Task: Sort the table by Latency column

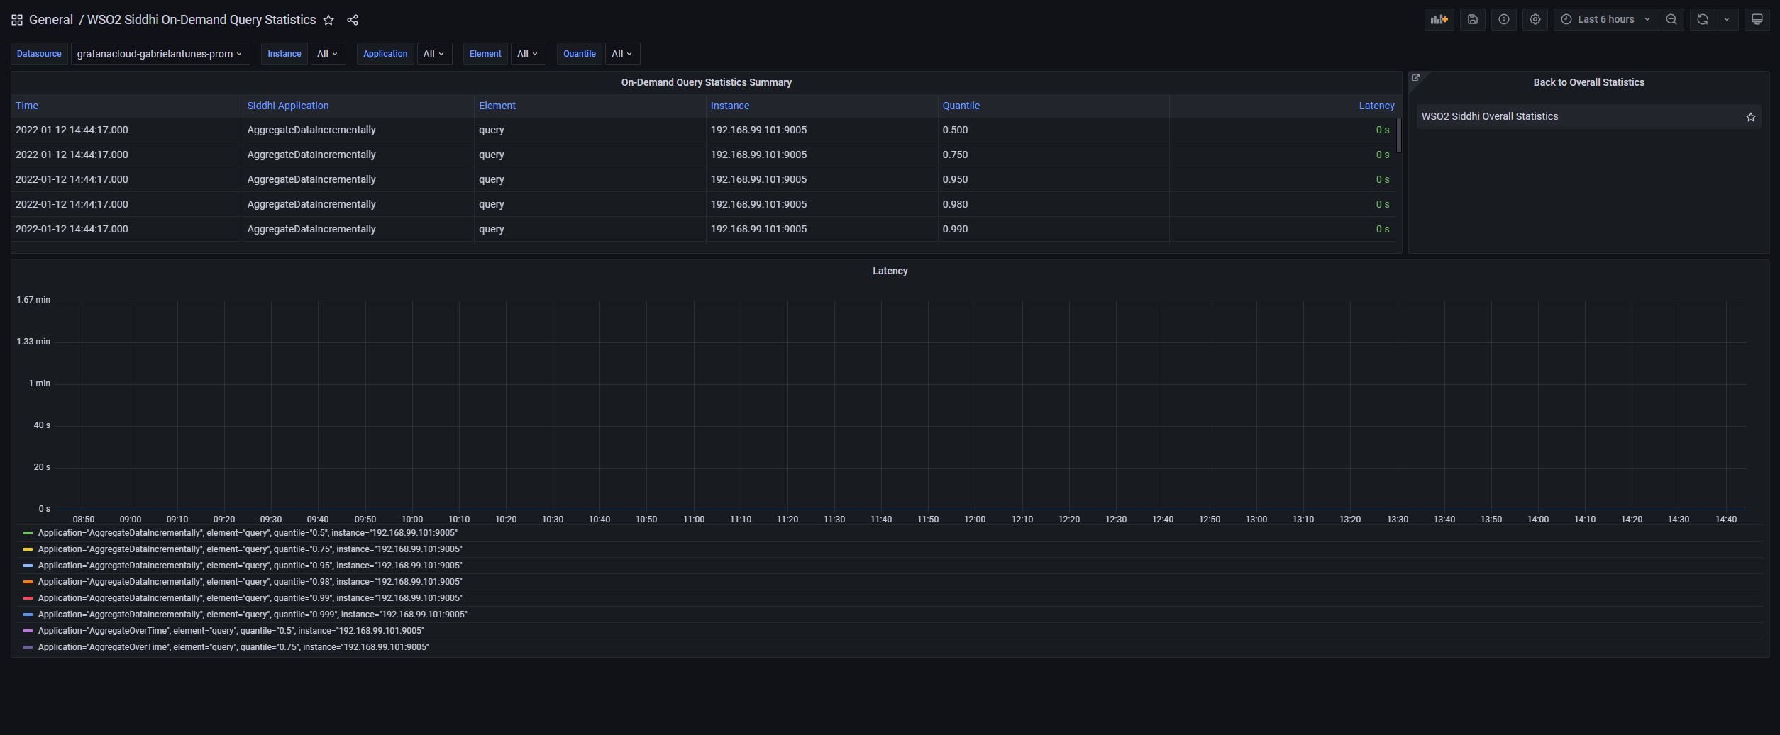Action: point(1376,105)
